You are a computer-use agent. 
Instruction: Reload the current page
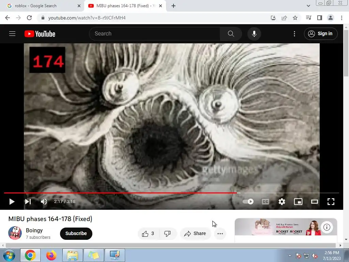[29, 18]
